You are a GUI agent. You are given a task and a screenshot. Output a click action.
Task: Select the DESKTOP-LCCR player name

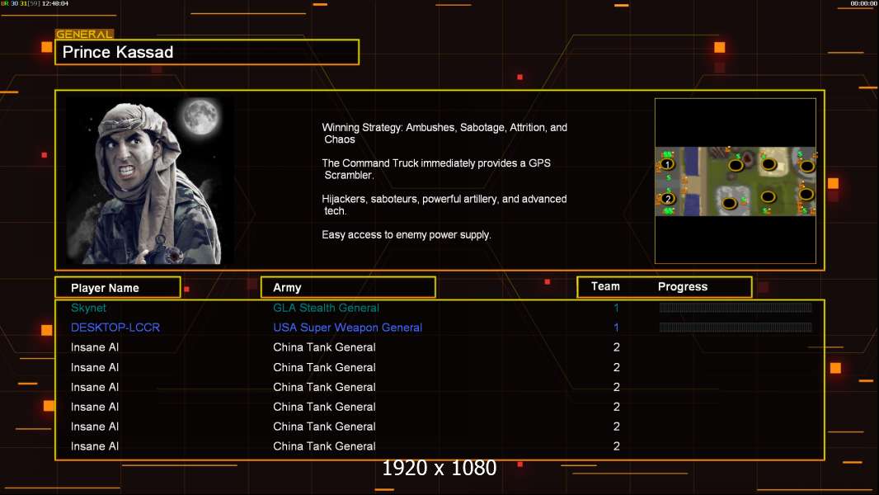(115, 328)
